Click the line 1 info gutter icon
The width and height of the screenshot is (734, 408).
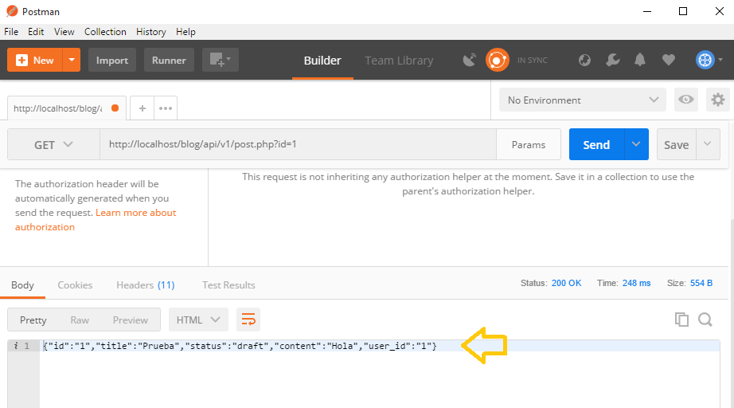tap(15, 346)
